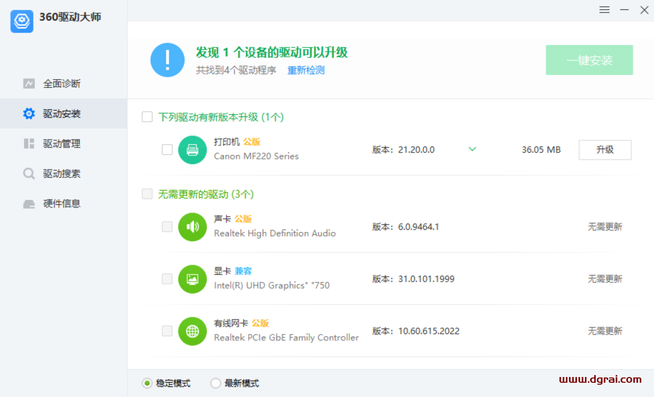Click the blue exclamation alert icon

point(168,60)
